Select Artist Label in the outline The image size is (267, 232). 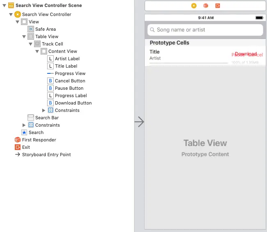pos(67,59)
